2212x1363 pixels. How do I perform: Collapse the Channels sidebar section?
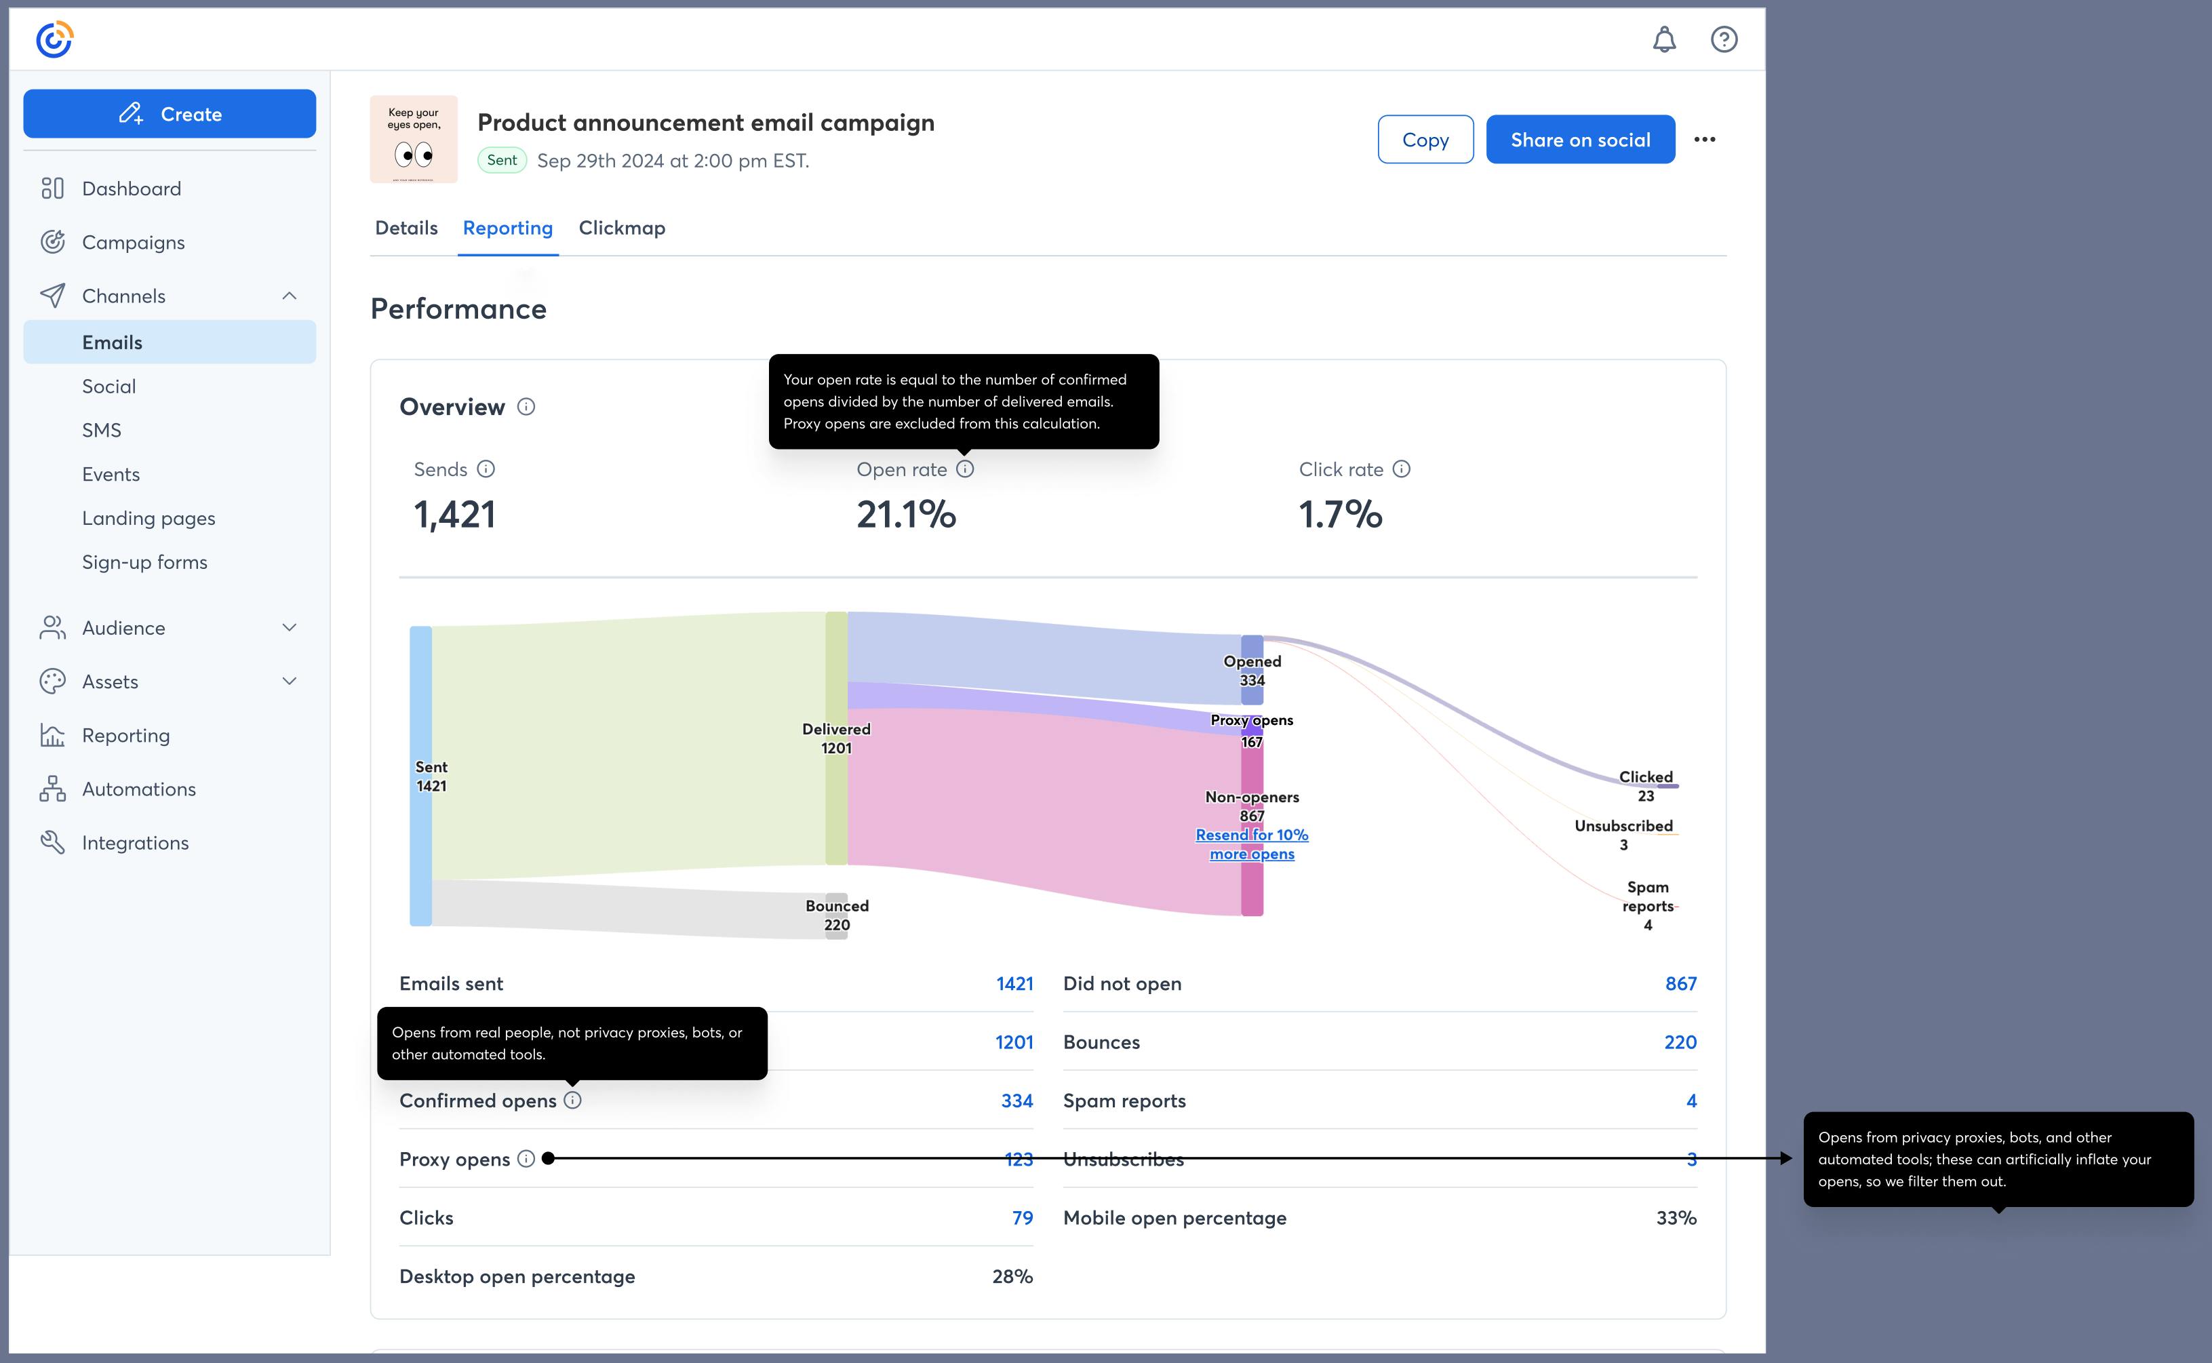[290, 296]
